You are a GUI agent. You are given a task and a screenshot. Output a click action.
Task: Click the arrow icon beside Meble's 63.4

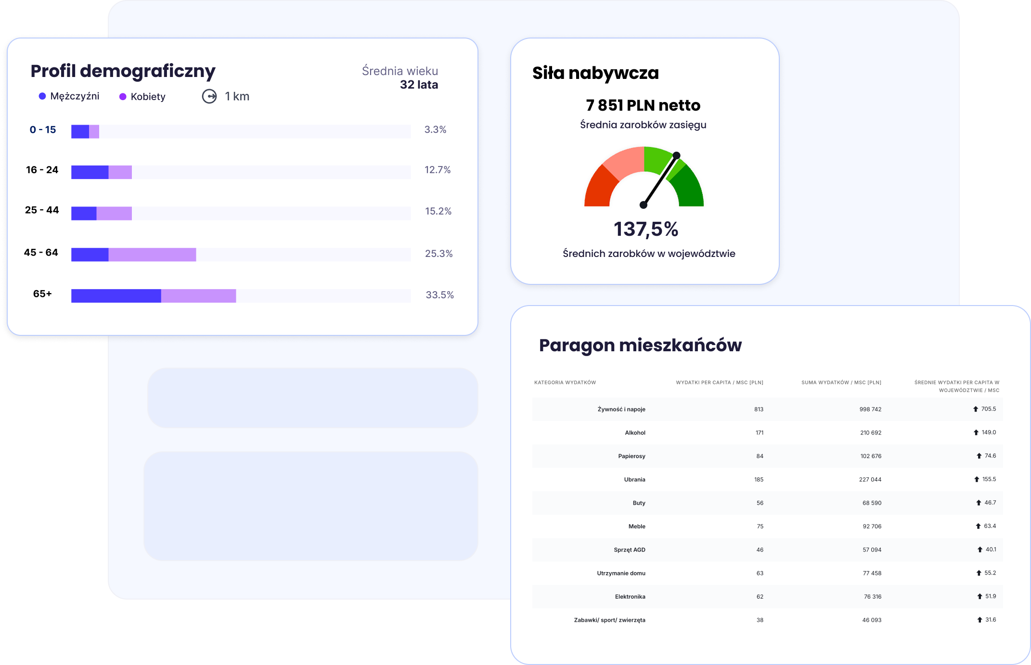[979, 526]
